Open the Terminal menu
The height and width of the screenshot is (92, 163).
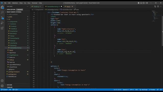point(35,3)
